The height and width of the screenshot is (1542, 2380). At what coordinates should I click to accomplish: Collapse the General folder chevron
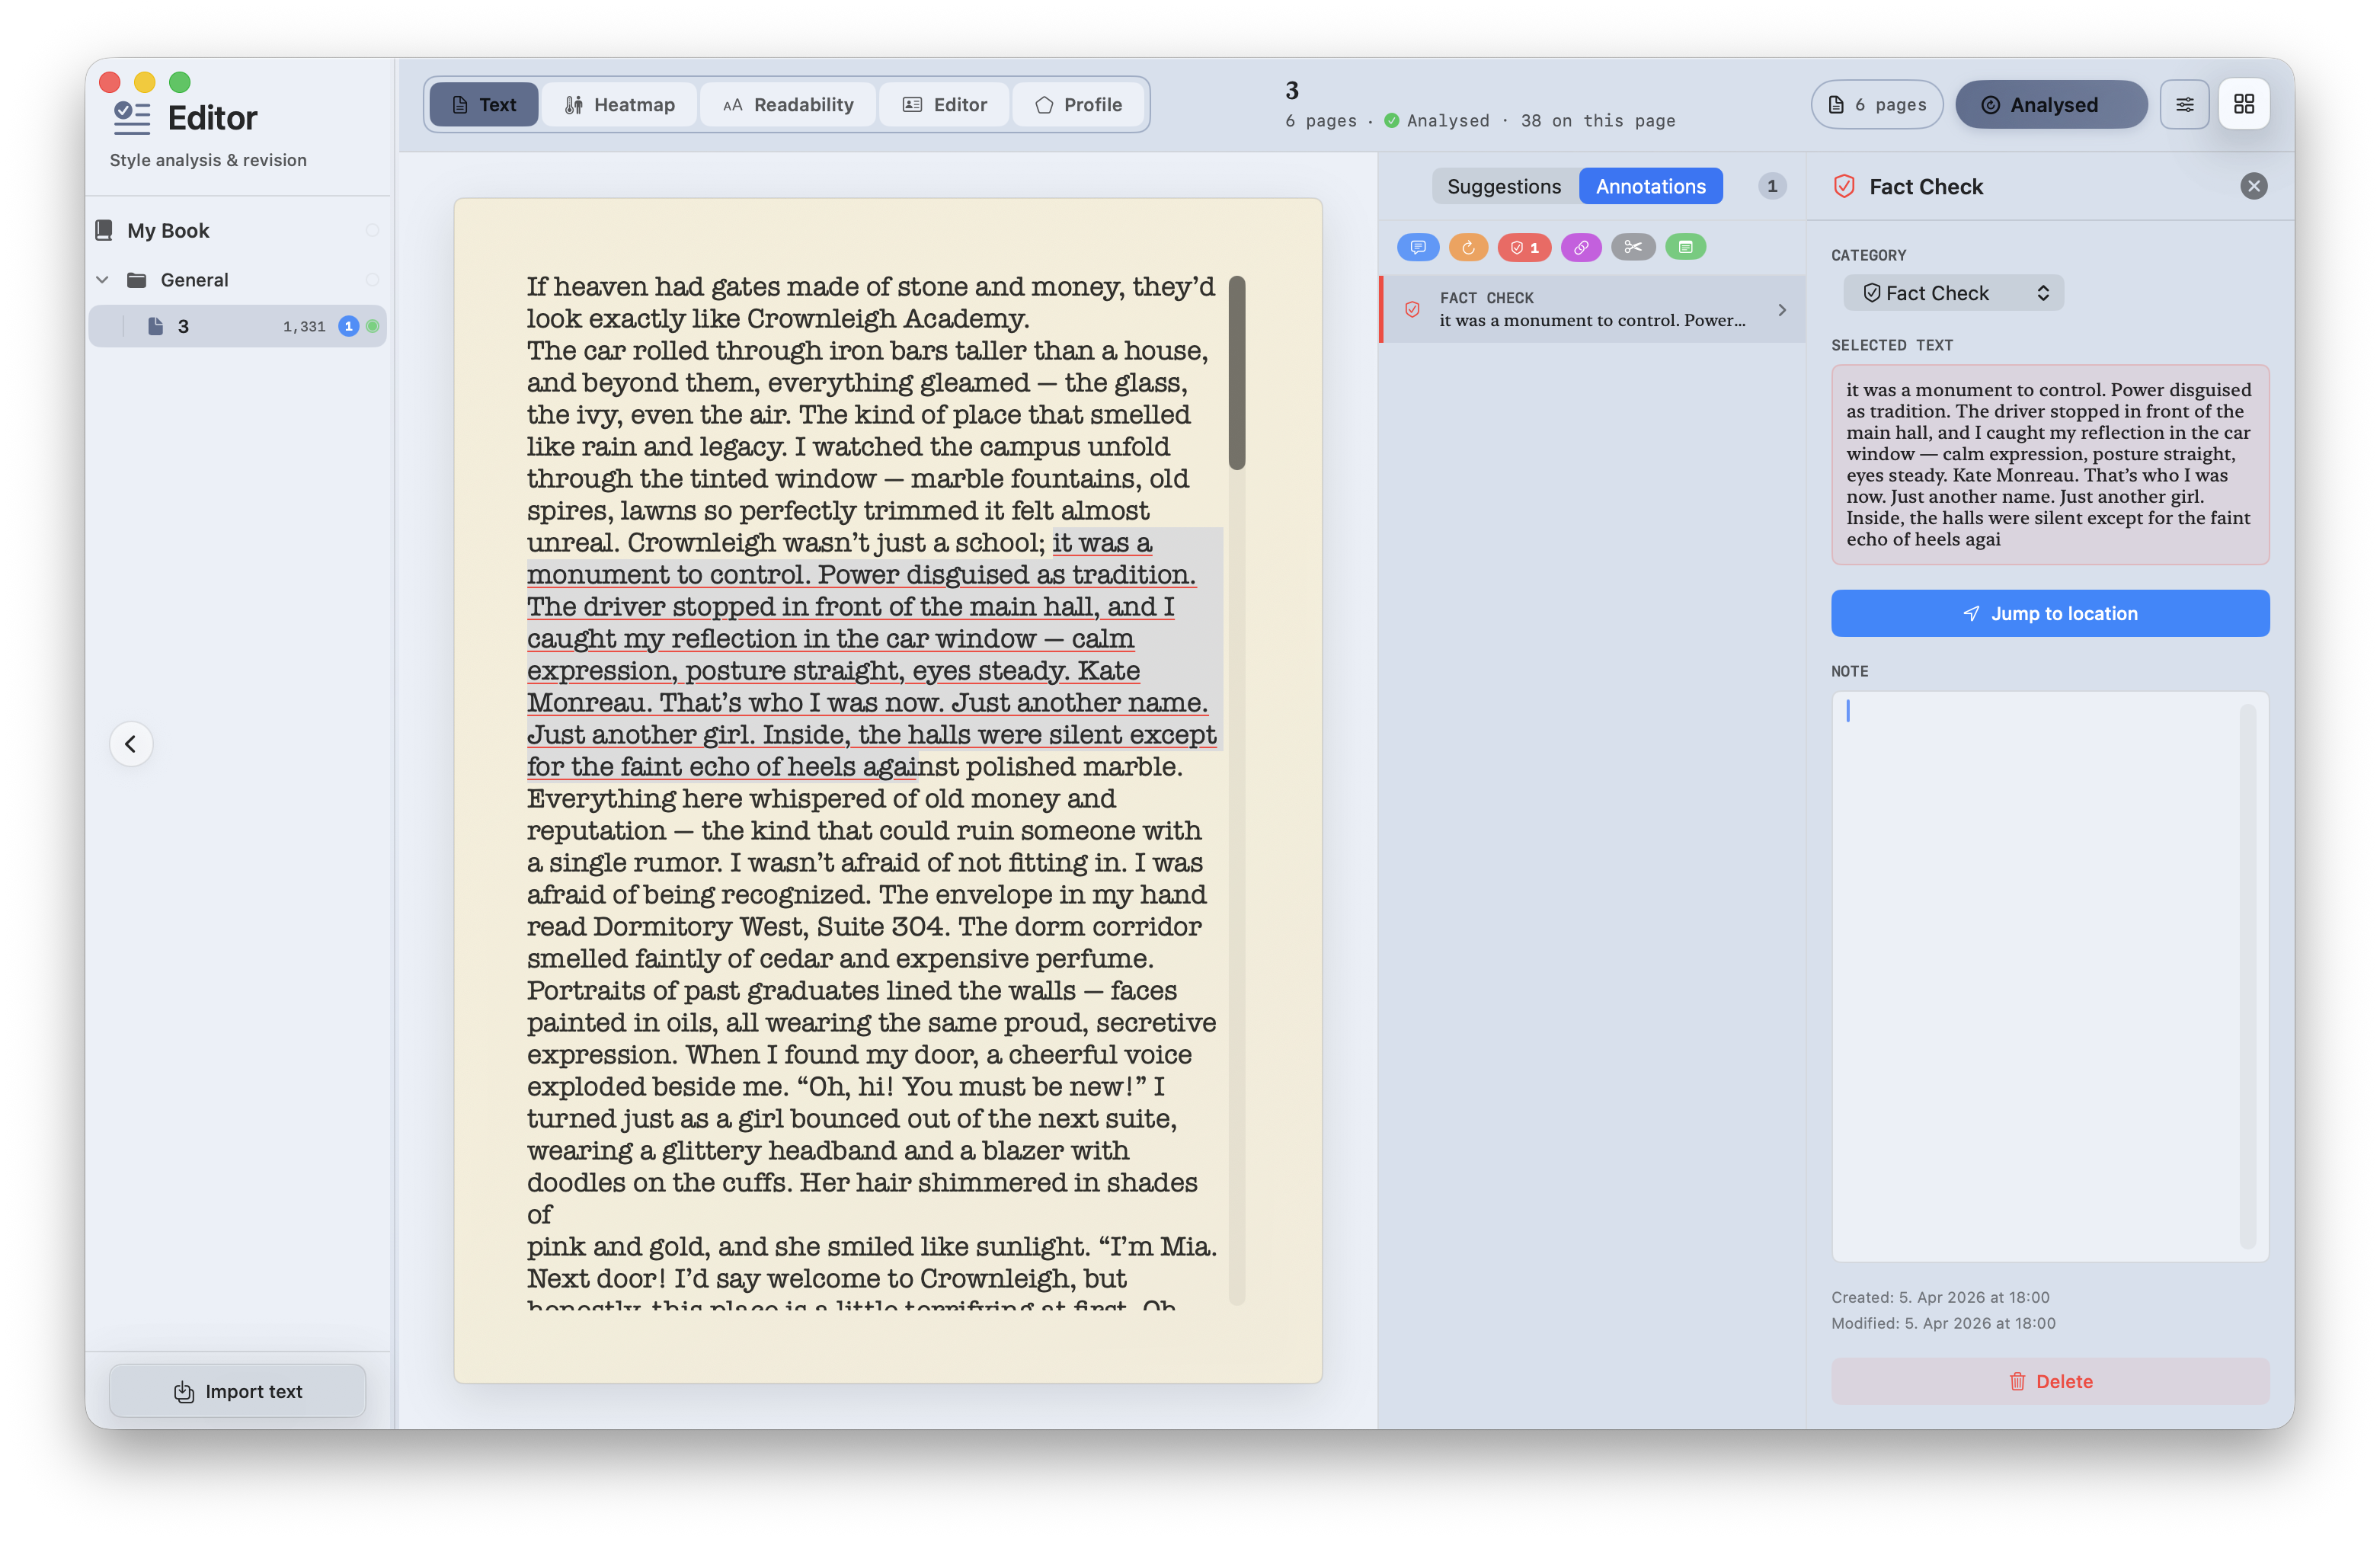pos(102,280)
